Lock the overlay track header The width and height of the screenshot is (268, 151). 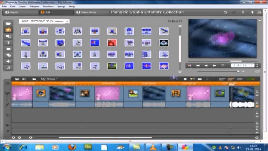coord(257,113)
